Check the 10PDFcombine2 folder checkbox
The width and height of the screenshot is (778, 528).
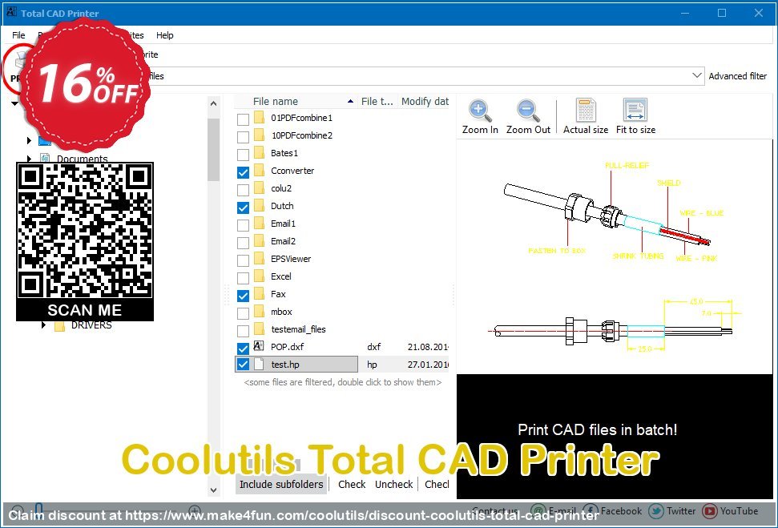click(x=243, y=136)
